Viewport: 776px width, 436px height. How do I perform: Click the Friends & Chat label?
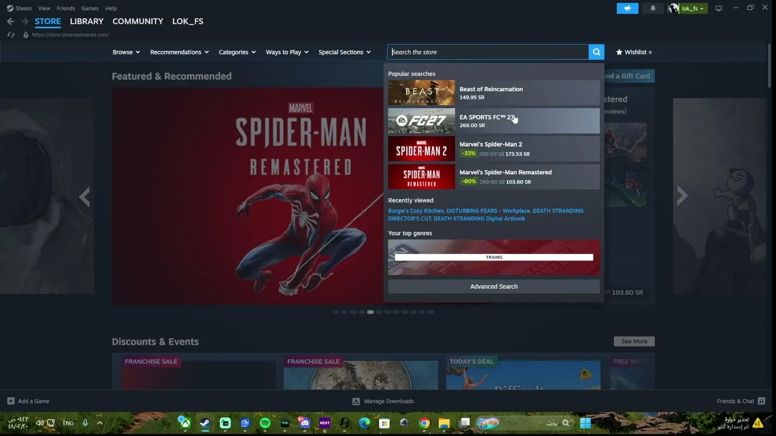735,401
